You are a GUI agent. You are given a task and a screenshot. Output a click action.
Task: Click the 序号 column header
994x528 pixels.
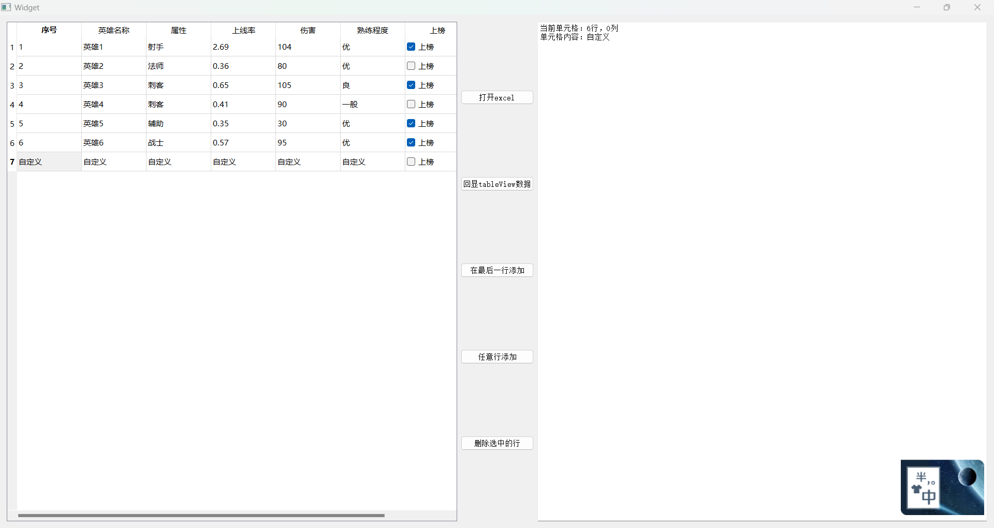pos(49,30)
